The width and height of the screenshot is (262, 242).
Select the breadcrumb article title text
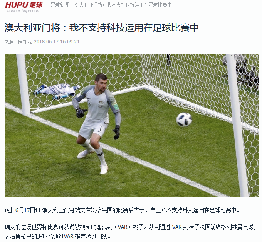tap(123, 5)
